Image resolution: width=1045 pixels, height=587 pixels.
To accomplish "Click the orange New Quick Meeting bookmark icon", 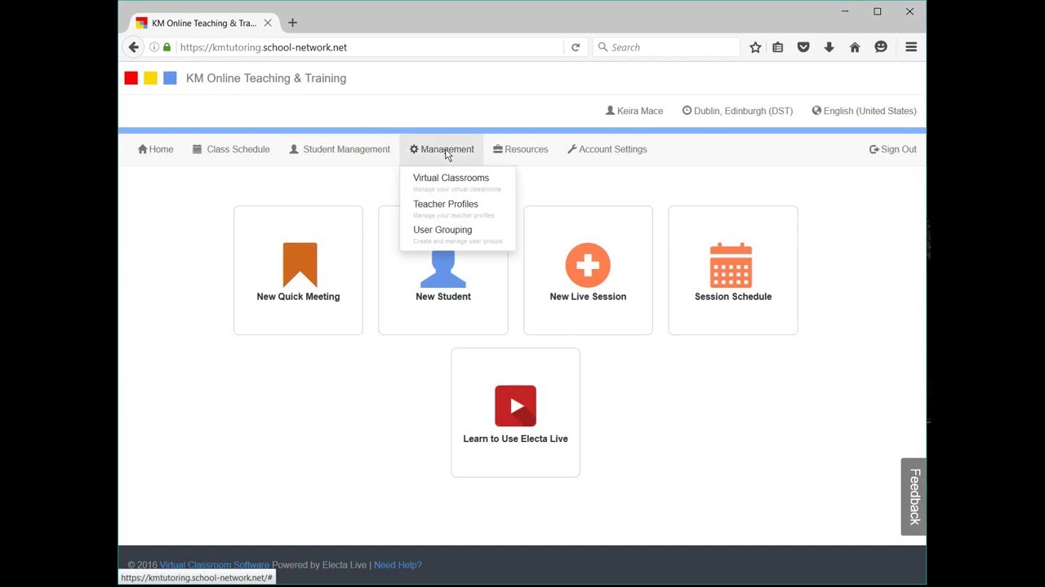I will coord(300,265).
